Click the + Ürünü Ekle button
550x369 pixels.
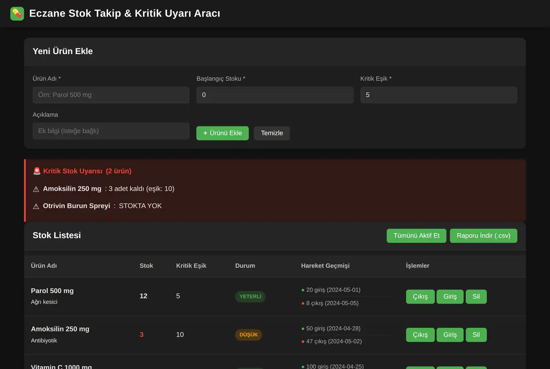click(223, 133)
